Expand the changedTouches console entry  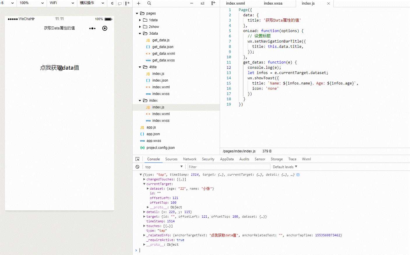(x=144, y=180)
